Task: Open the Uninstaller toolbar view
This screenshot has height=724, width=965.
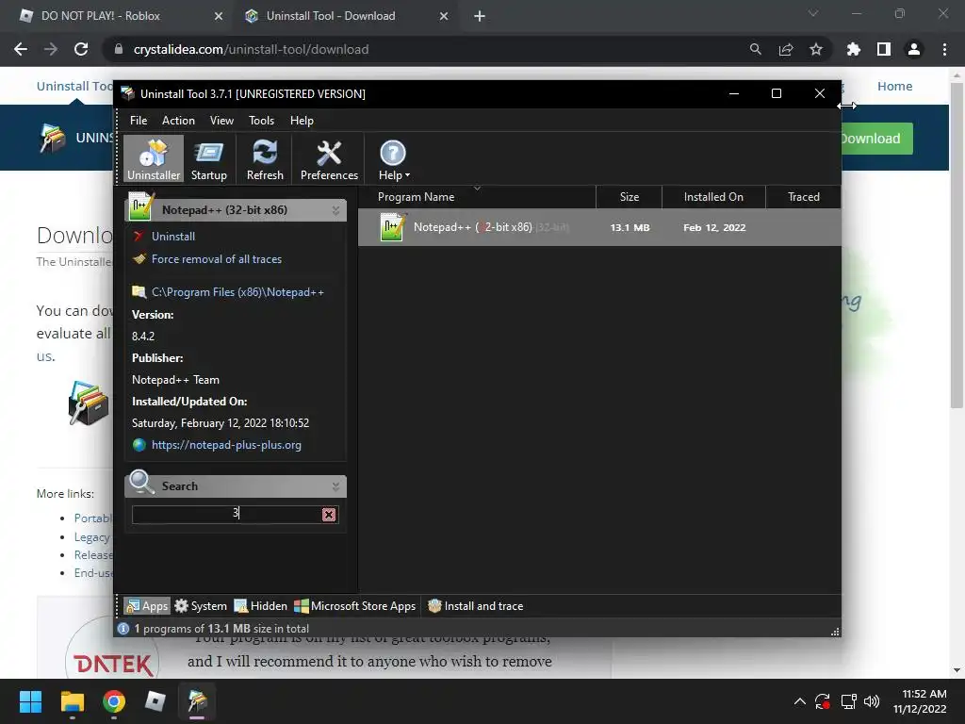Action: pyautogui.click(x=154, y=159)
